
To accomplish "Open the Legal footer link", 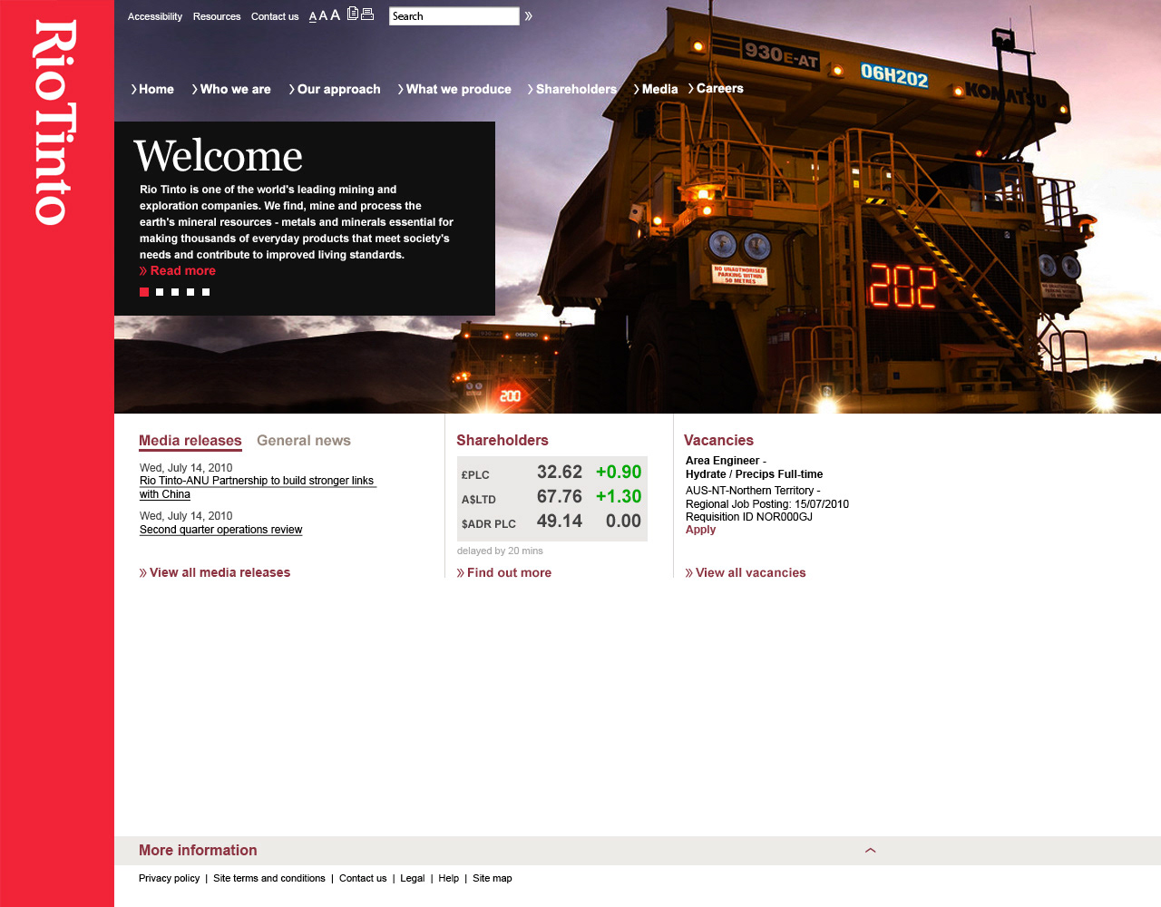I will tap(413, 878).
